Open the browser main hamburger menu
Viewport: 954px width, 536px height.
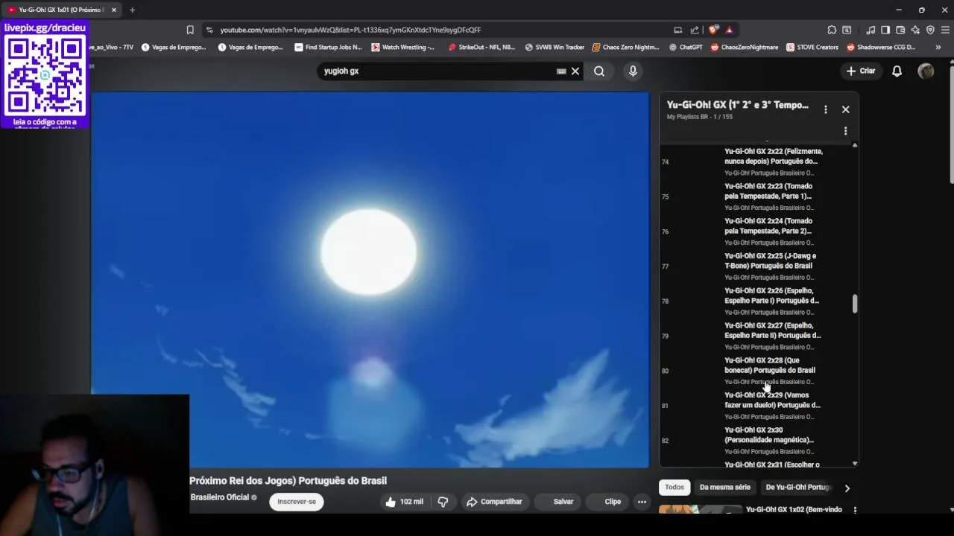point(945,30)
